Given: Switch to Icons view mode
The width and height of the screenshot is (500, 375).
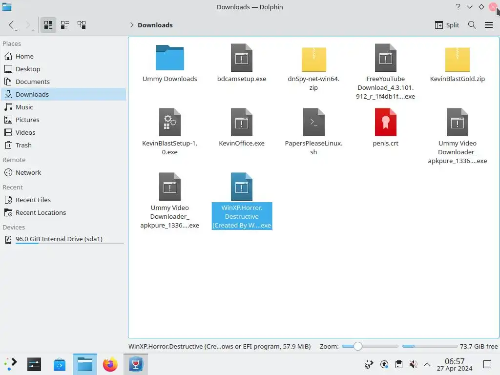Looking at the screenshot, I should click(x=48, y=25).
